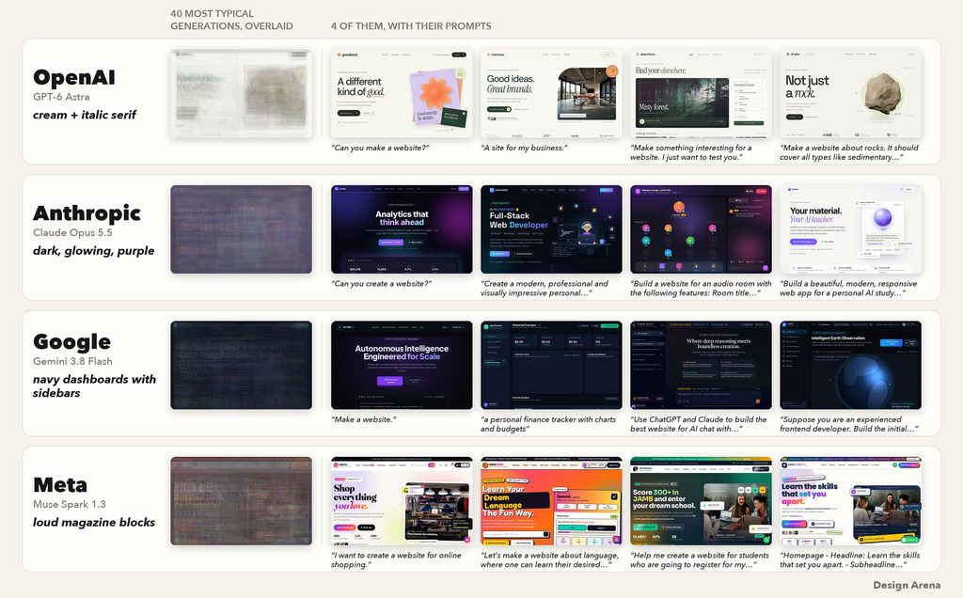Click the 'cream + italic serif' descriptor
The height and width of the screenshot is (598, 963).
pos(85,115)
